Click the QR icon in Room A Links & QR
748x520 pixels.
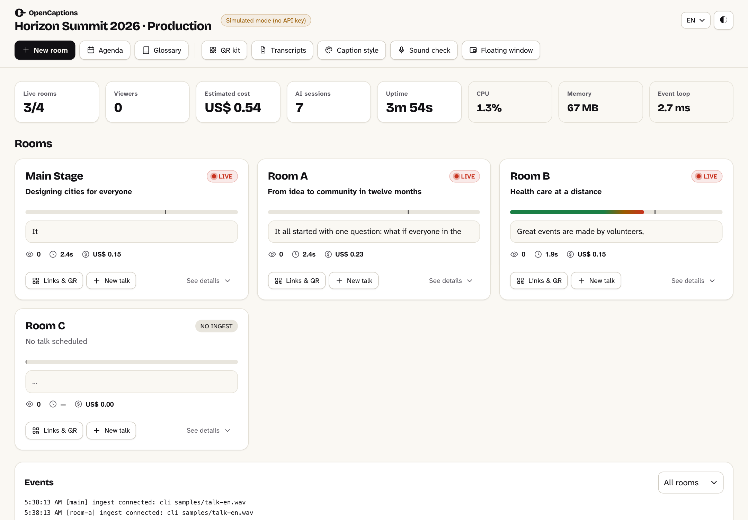tap(278, 280)
